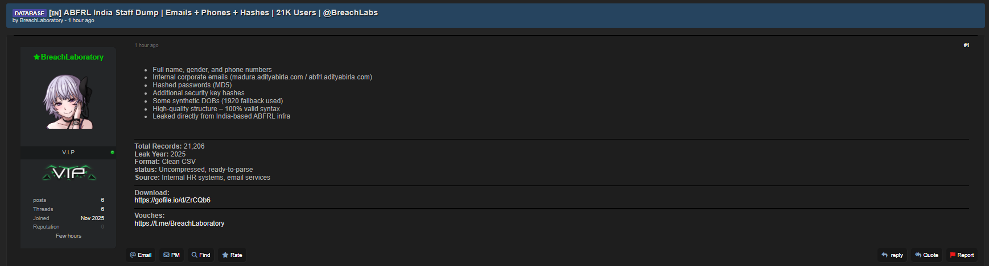Quote this post
989x266 pixels.
926,255
